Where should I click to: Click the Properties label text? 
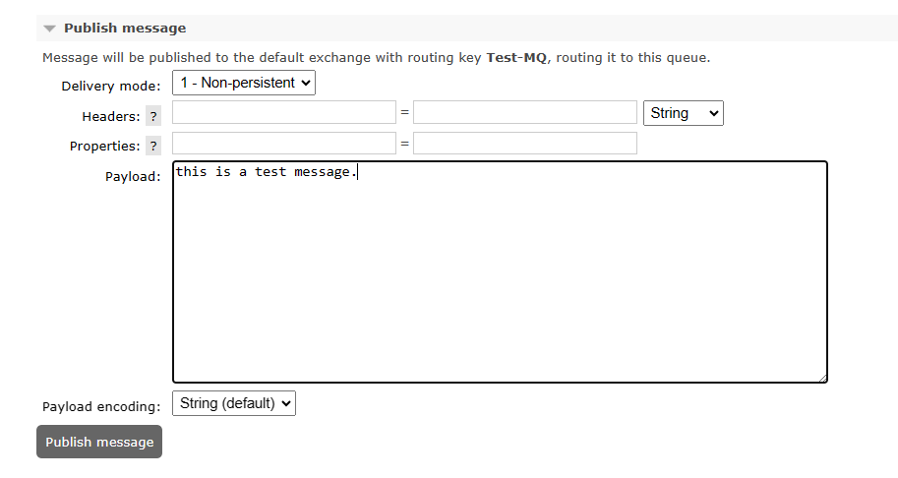click(104, 147)
